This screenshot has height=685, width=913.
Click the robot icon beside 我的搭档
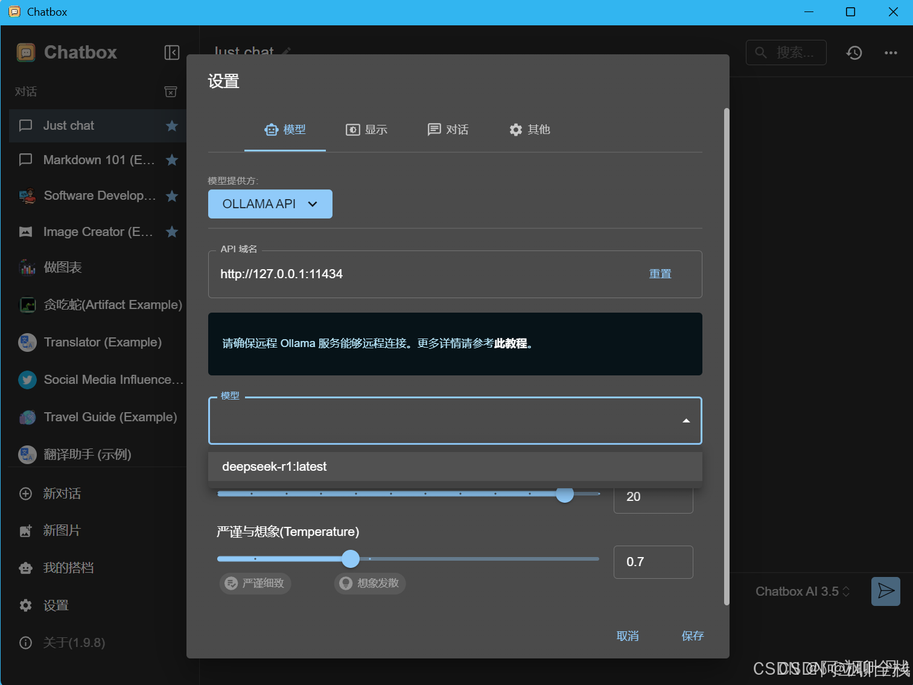pos(26,568)
